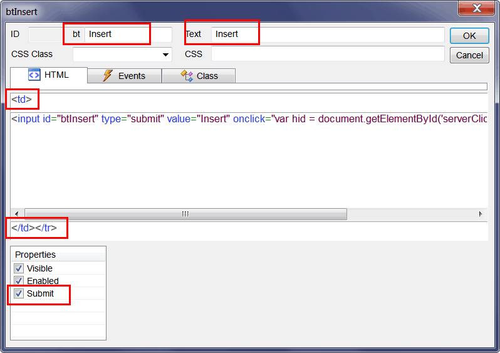Click the CSS style input field

[328, 54]
